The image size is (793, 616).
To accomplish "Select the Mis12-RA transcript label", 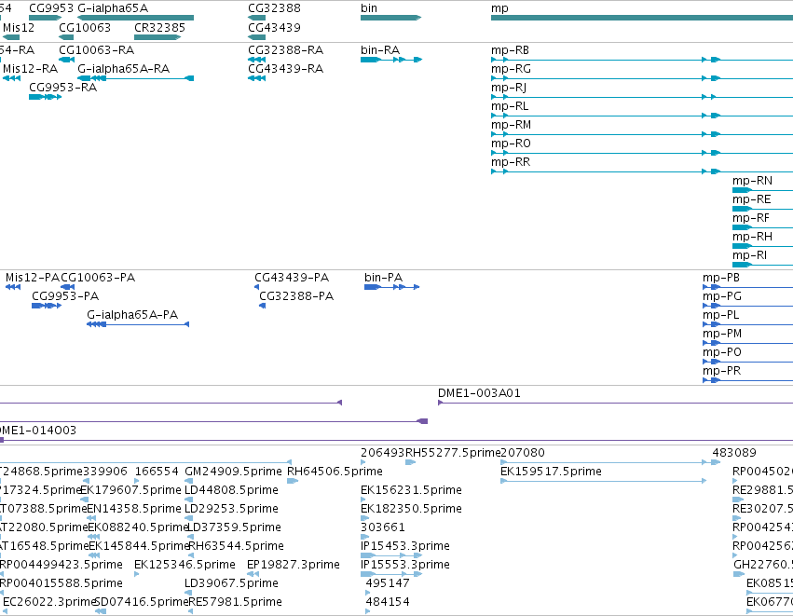I will click(x=31, y=69).
